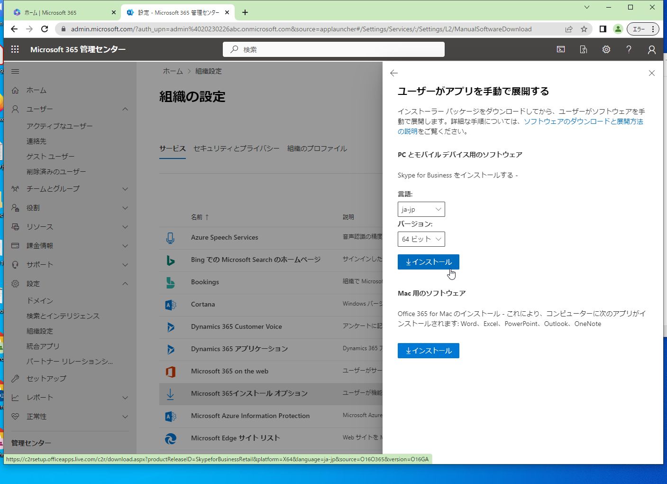Expand the サポート navigation section
This screenshot has height=484, width=667.
pyautogui.click(x=125, y=265)
